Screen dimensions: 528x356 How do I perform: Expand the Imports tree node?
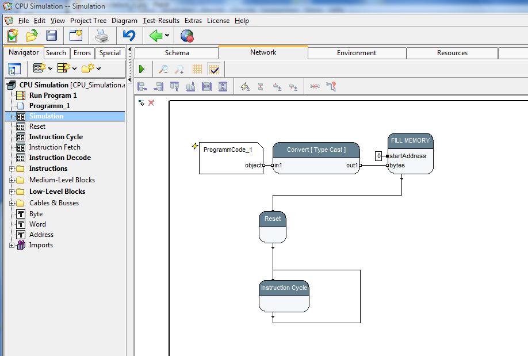pyautogui.click(x=13, y=245)
